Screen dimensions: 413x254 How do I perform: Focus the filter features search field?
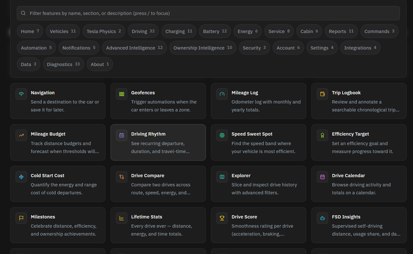[208, 13]
